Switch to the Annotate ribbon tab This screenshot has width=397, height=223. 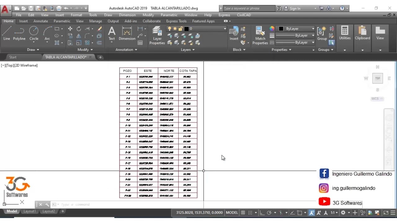(x=41, y=21)
